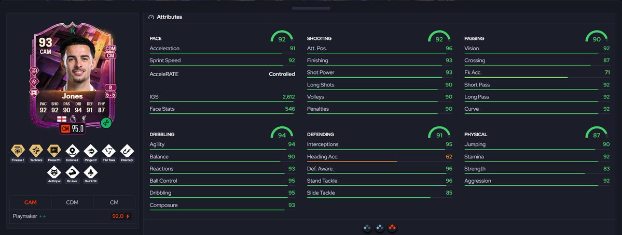Click the Attributes section heading
Viewport: 622px width, 235px height.
point(170,17)
